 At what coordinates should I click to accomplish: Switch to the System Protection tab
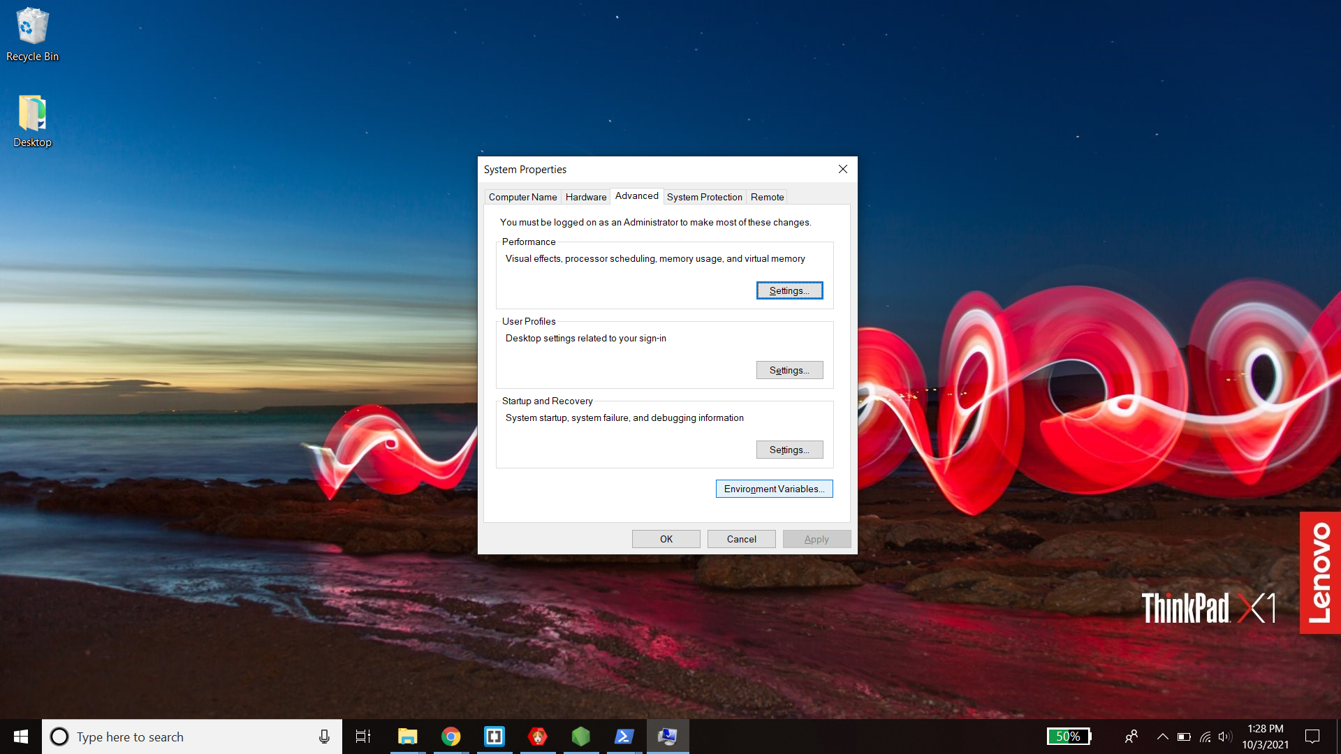coord(704,197)
